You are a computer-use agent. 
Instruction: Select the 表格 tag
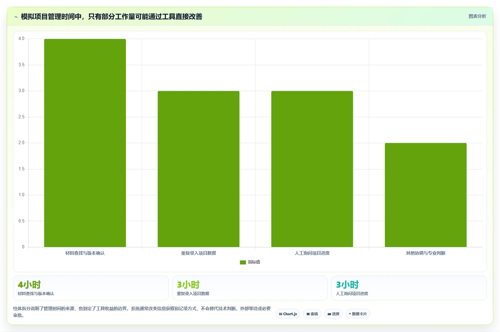[312, 314]
